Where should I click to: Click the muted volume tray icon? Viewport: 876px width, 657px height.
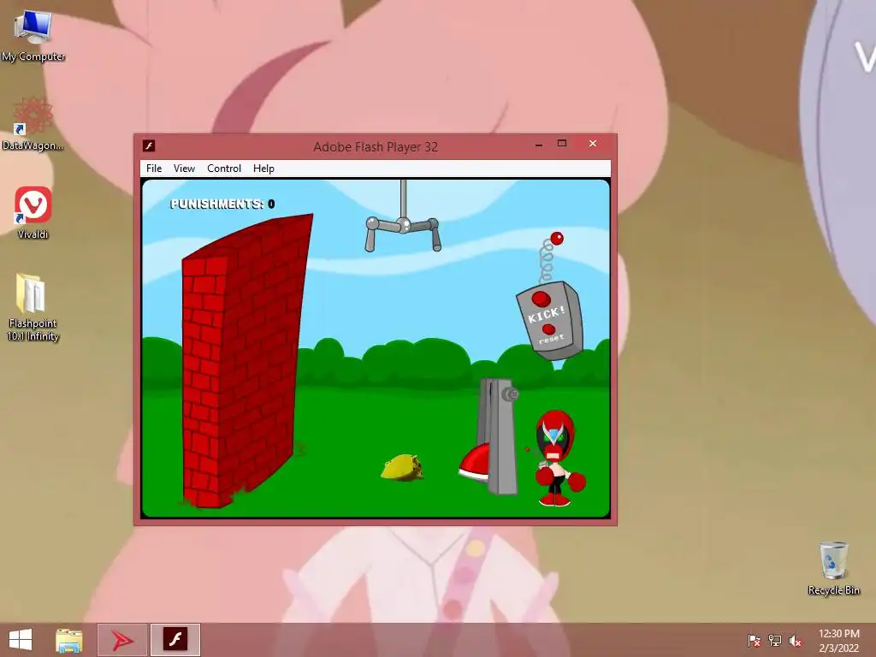[x=796, y=640]
